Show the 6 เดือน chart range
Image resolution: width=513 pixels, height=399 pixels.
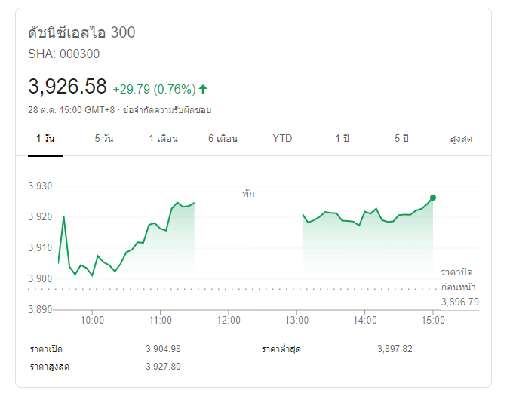pyautogui.click(x=223, y=139)
